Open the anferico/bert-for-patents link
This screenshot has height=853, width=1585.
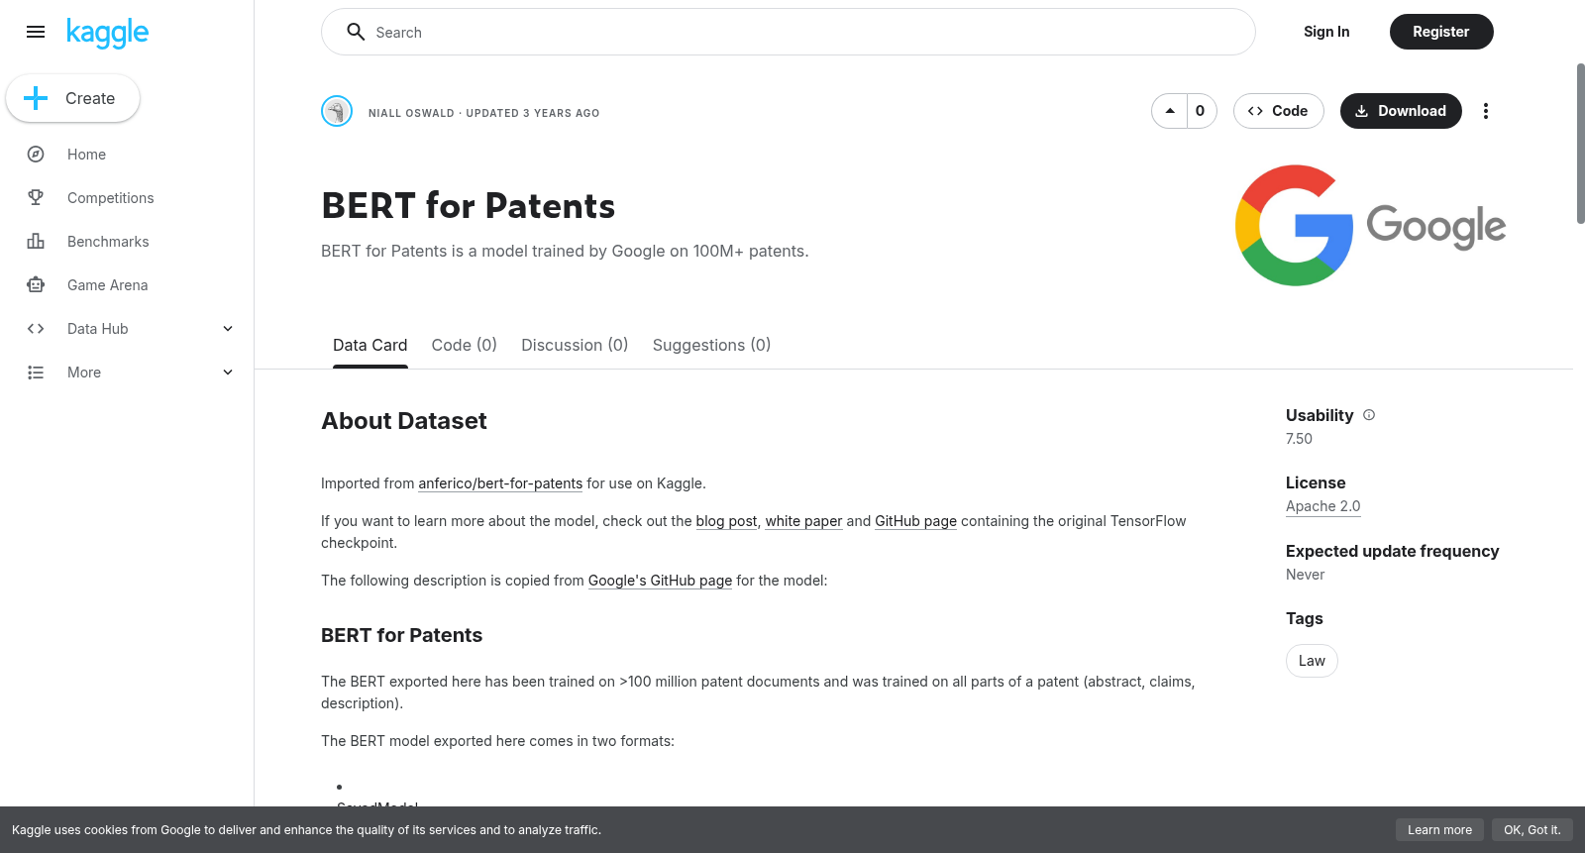[500, 483]
